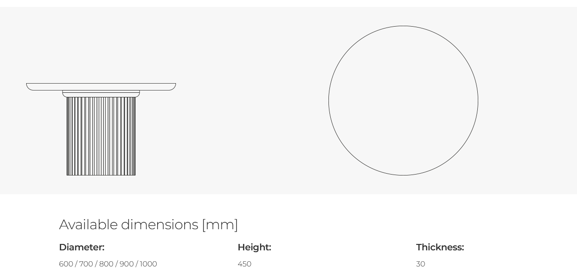Click the word Available in the heading
The height and width of the screenshot is (277, 577).
(89, 225)
